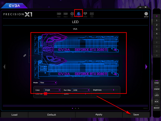Viewport: 161px width, 121px height.
Task: Select profile slot 4
Action: click(157, 34)
